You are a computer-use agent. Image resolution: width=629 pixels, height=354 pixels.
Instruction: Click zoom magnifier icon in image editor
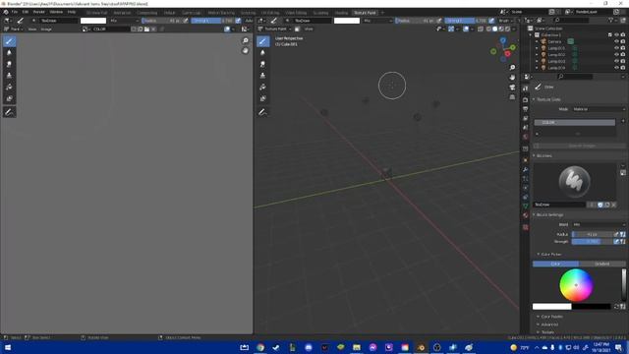point(245,41)
